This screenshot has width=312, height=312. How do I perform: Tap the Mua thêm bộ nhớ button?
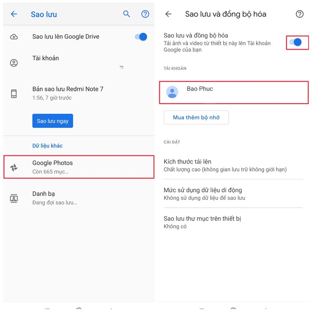pos(196,117)
